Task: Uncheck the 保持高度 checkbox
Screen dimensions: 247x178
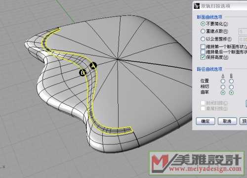Action: 203,57
